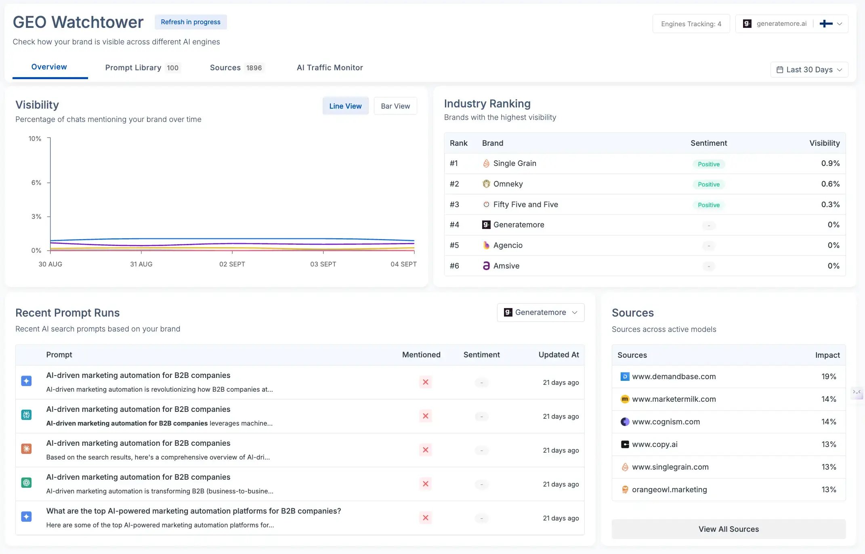Click the demandbase.com favicon in Sources

click(x=625, y=377)
